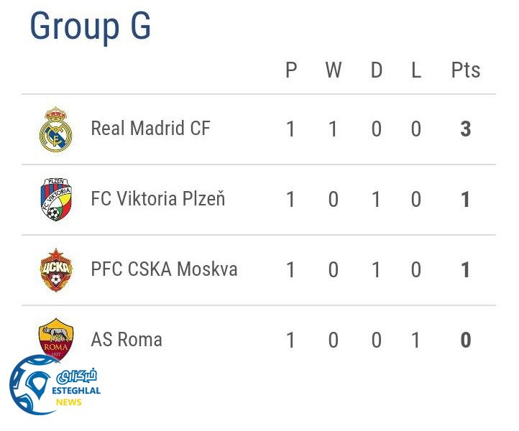Select the PFC CSKA Moskva team name
Viewport: 519px width, 431px height.
point(164,269)
